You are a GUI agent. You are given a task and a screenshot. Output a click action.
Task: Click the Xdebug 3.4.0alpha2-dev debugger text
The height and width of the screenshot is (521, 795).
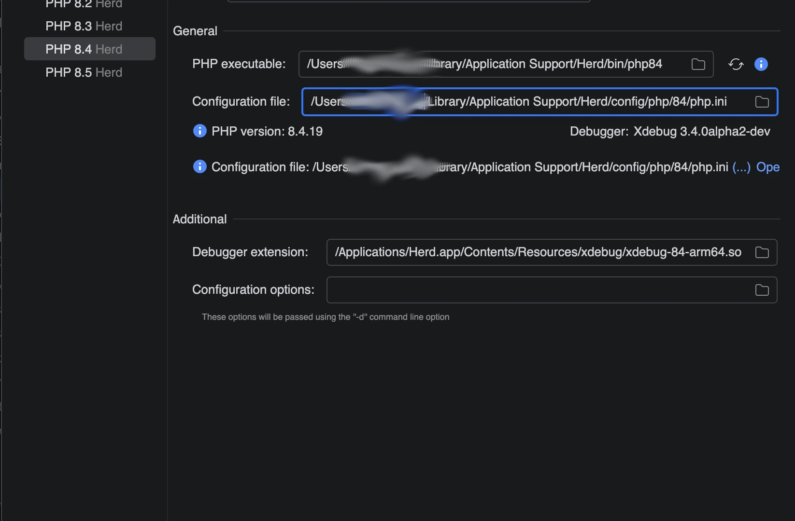pos(702,131)
